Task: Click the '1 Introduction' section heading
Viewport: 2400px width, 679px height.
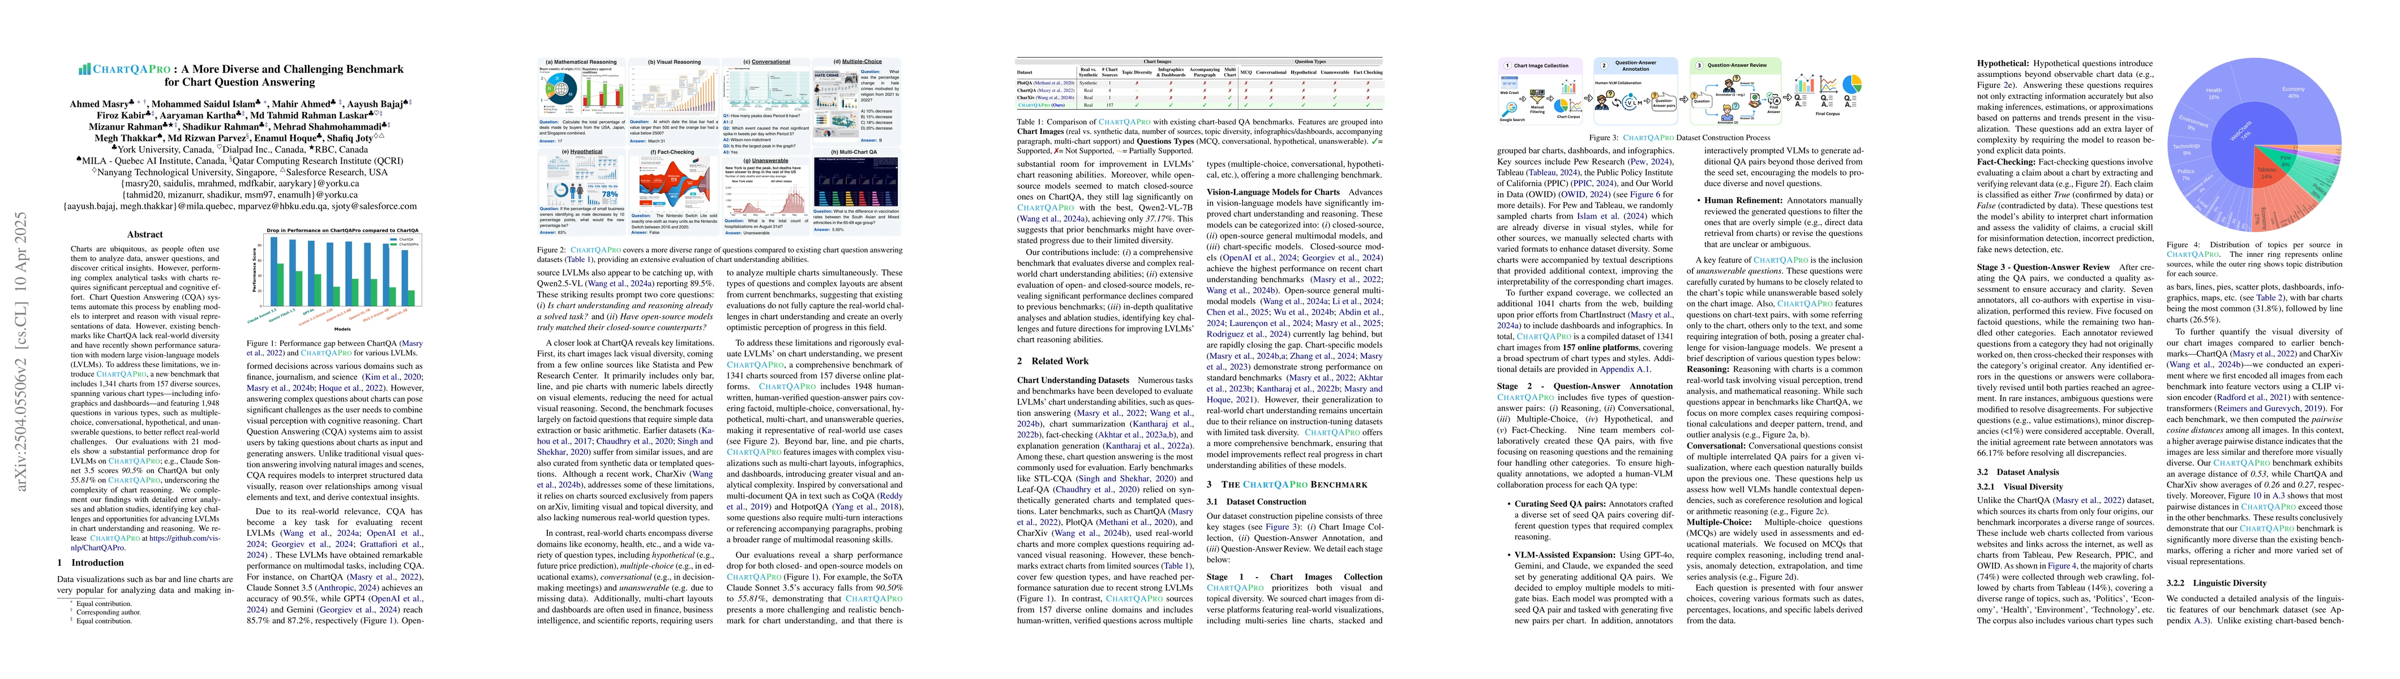Action: tap(91, 562)
